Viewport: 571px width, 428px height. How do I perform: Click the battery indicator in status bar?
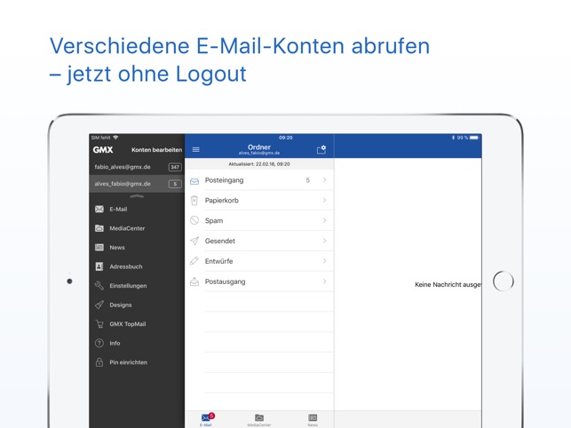coord(474,138)
